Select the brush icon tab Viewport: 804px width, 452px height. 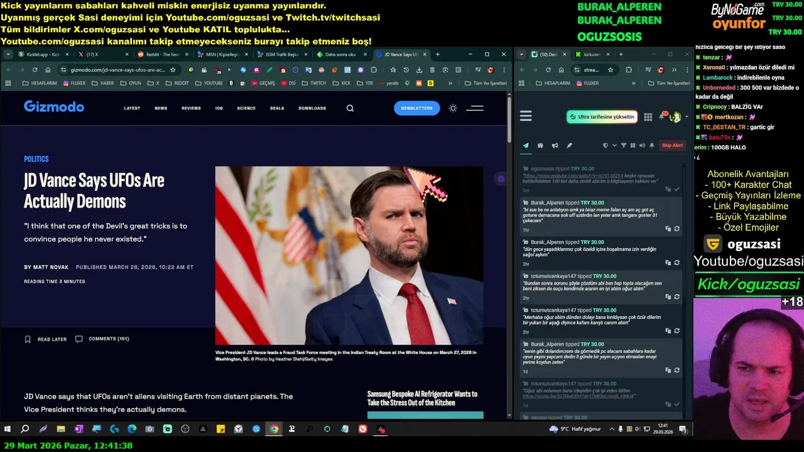569,146
